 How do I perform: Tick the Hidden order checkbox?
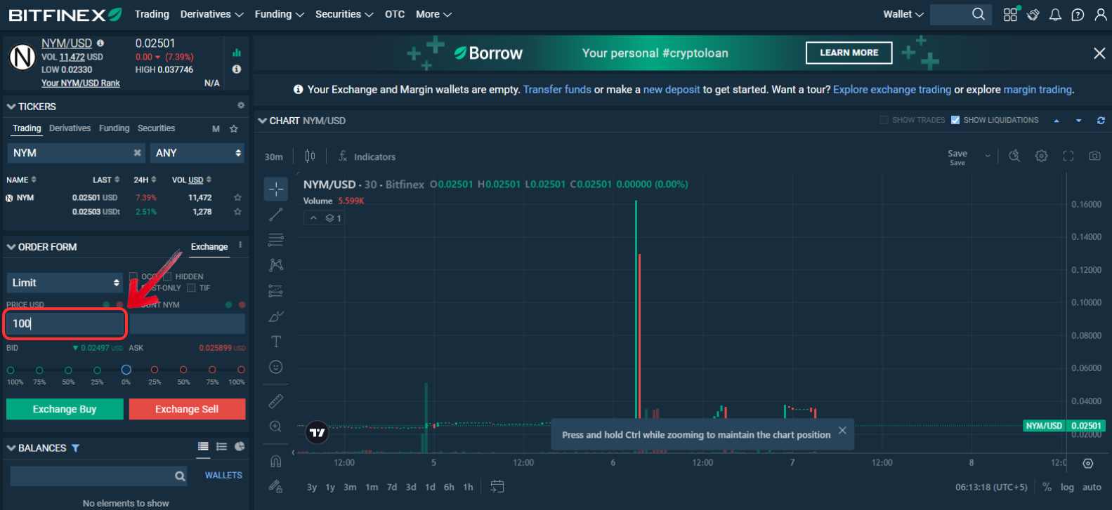point(167,276)
